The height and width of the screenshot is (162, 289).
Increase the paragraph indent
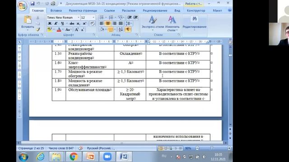click(x=135, y=18)
